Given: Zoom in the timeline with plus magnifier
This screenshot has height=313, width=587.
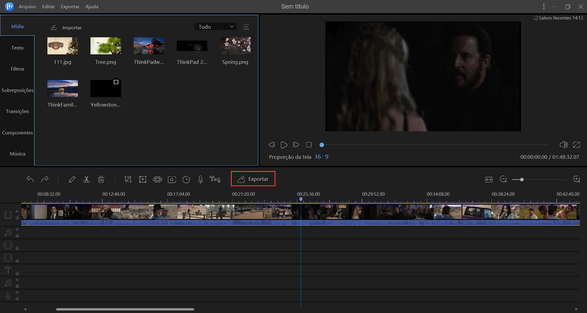Looking at the screenshot, I should click(x=577, y=179).
